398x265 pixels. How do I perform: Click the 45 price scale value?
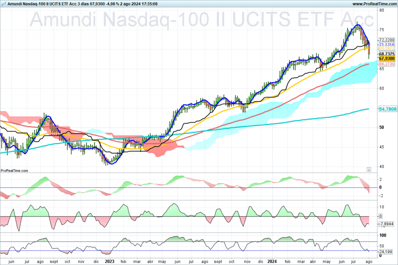coord(382,147)
